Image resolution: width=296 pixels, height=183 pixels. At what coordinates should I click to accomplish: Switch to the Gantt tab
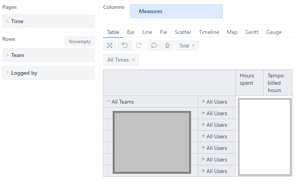(x=252, y=32)
